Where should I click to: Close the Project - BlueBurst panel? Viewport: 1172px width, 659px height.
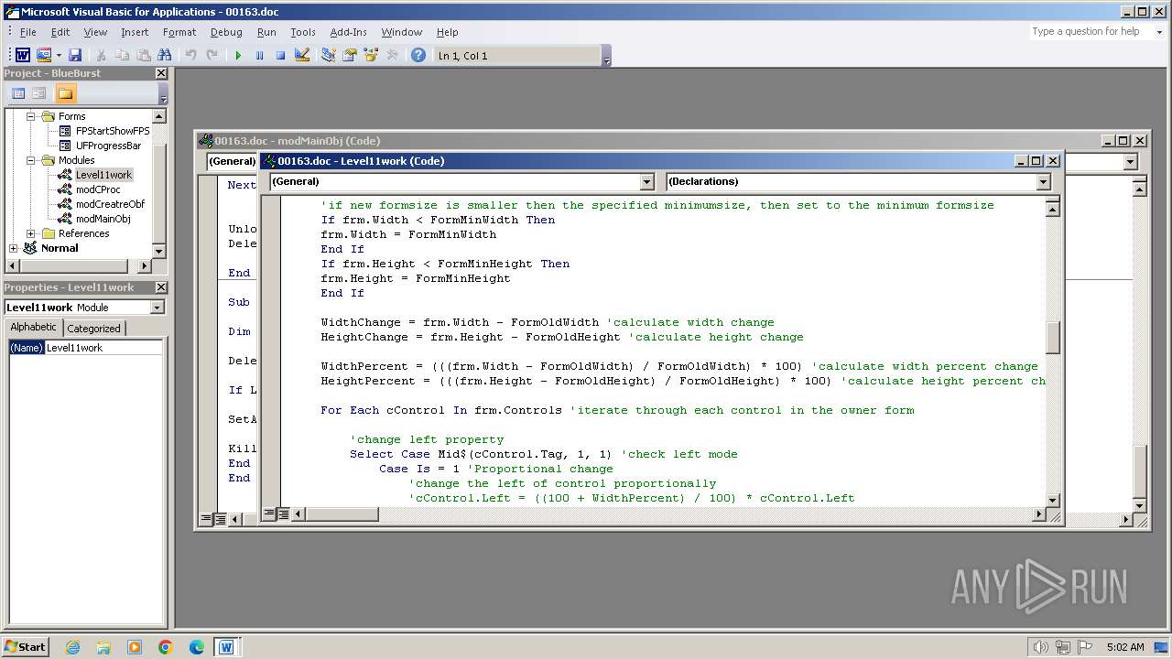[161, 73]
